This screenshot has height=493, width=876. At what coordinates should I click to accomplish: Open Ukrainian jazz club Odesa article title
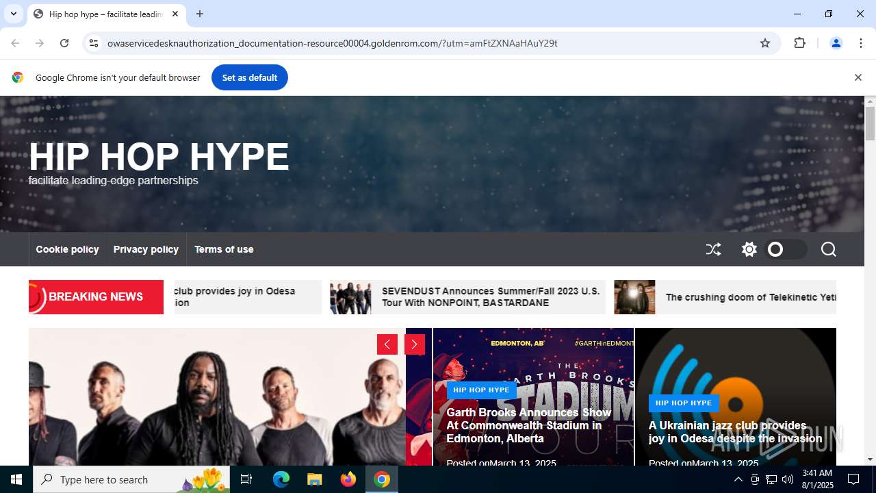point(735,432)
